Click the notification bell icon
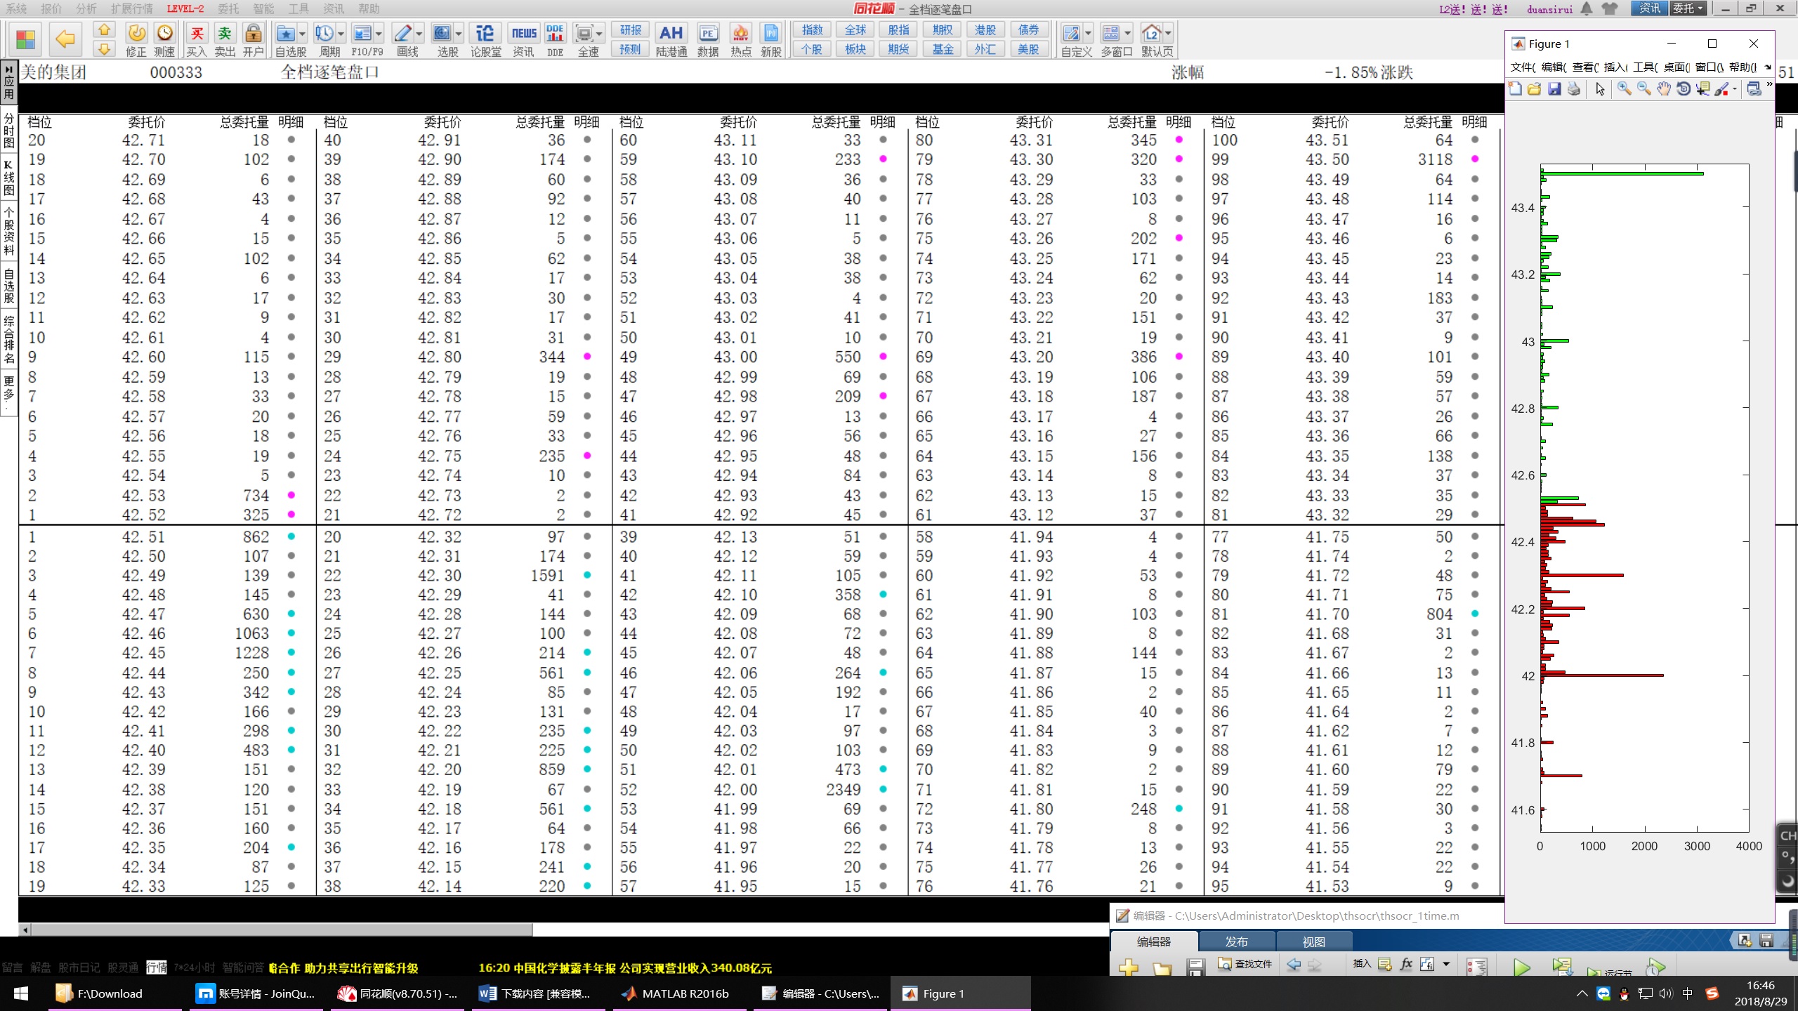Screen dimensions: 1798x1011 click(x=1587, y=8)
